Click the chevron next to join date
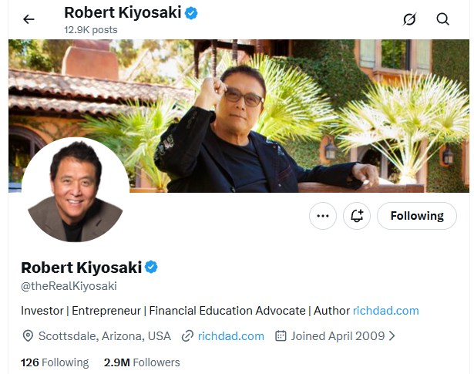Viewport: 474px width, 374px height. click(x=392, y=336)
